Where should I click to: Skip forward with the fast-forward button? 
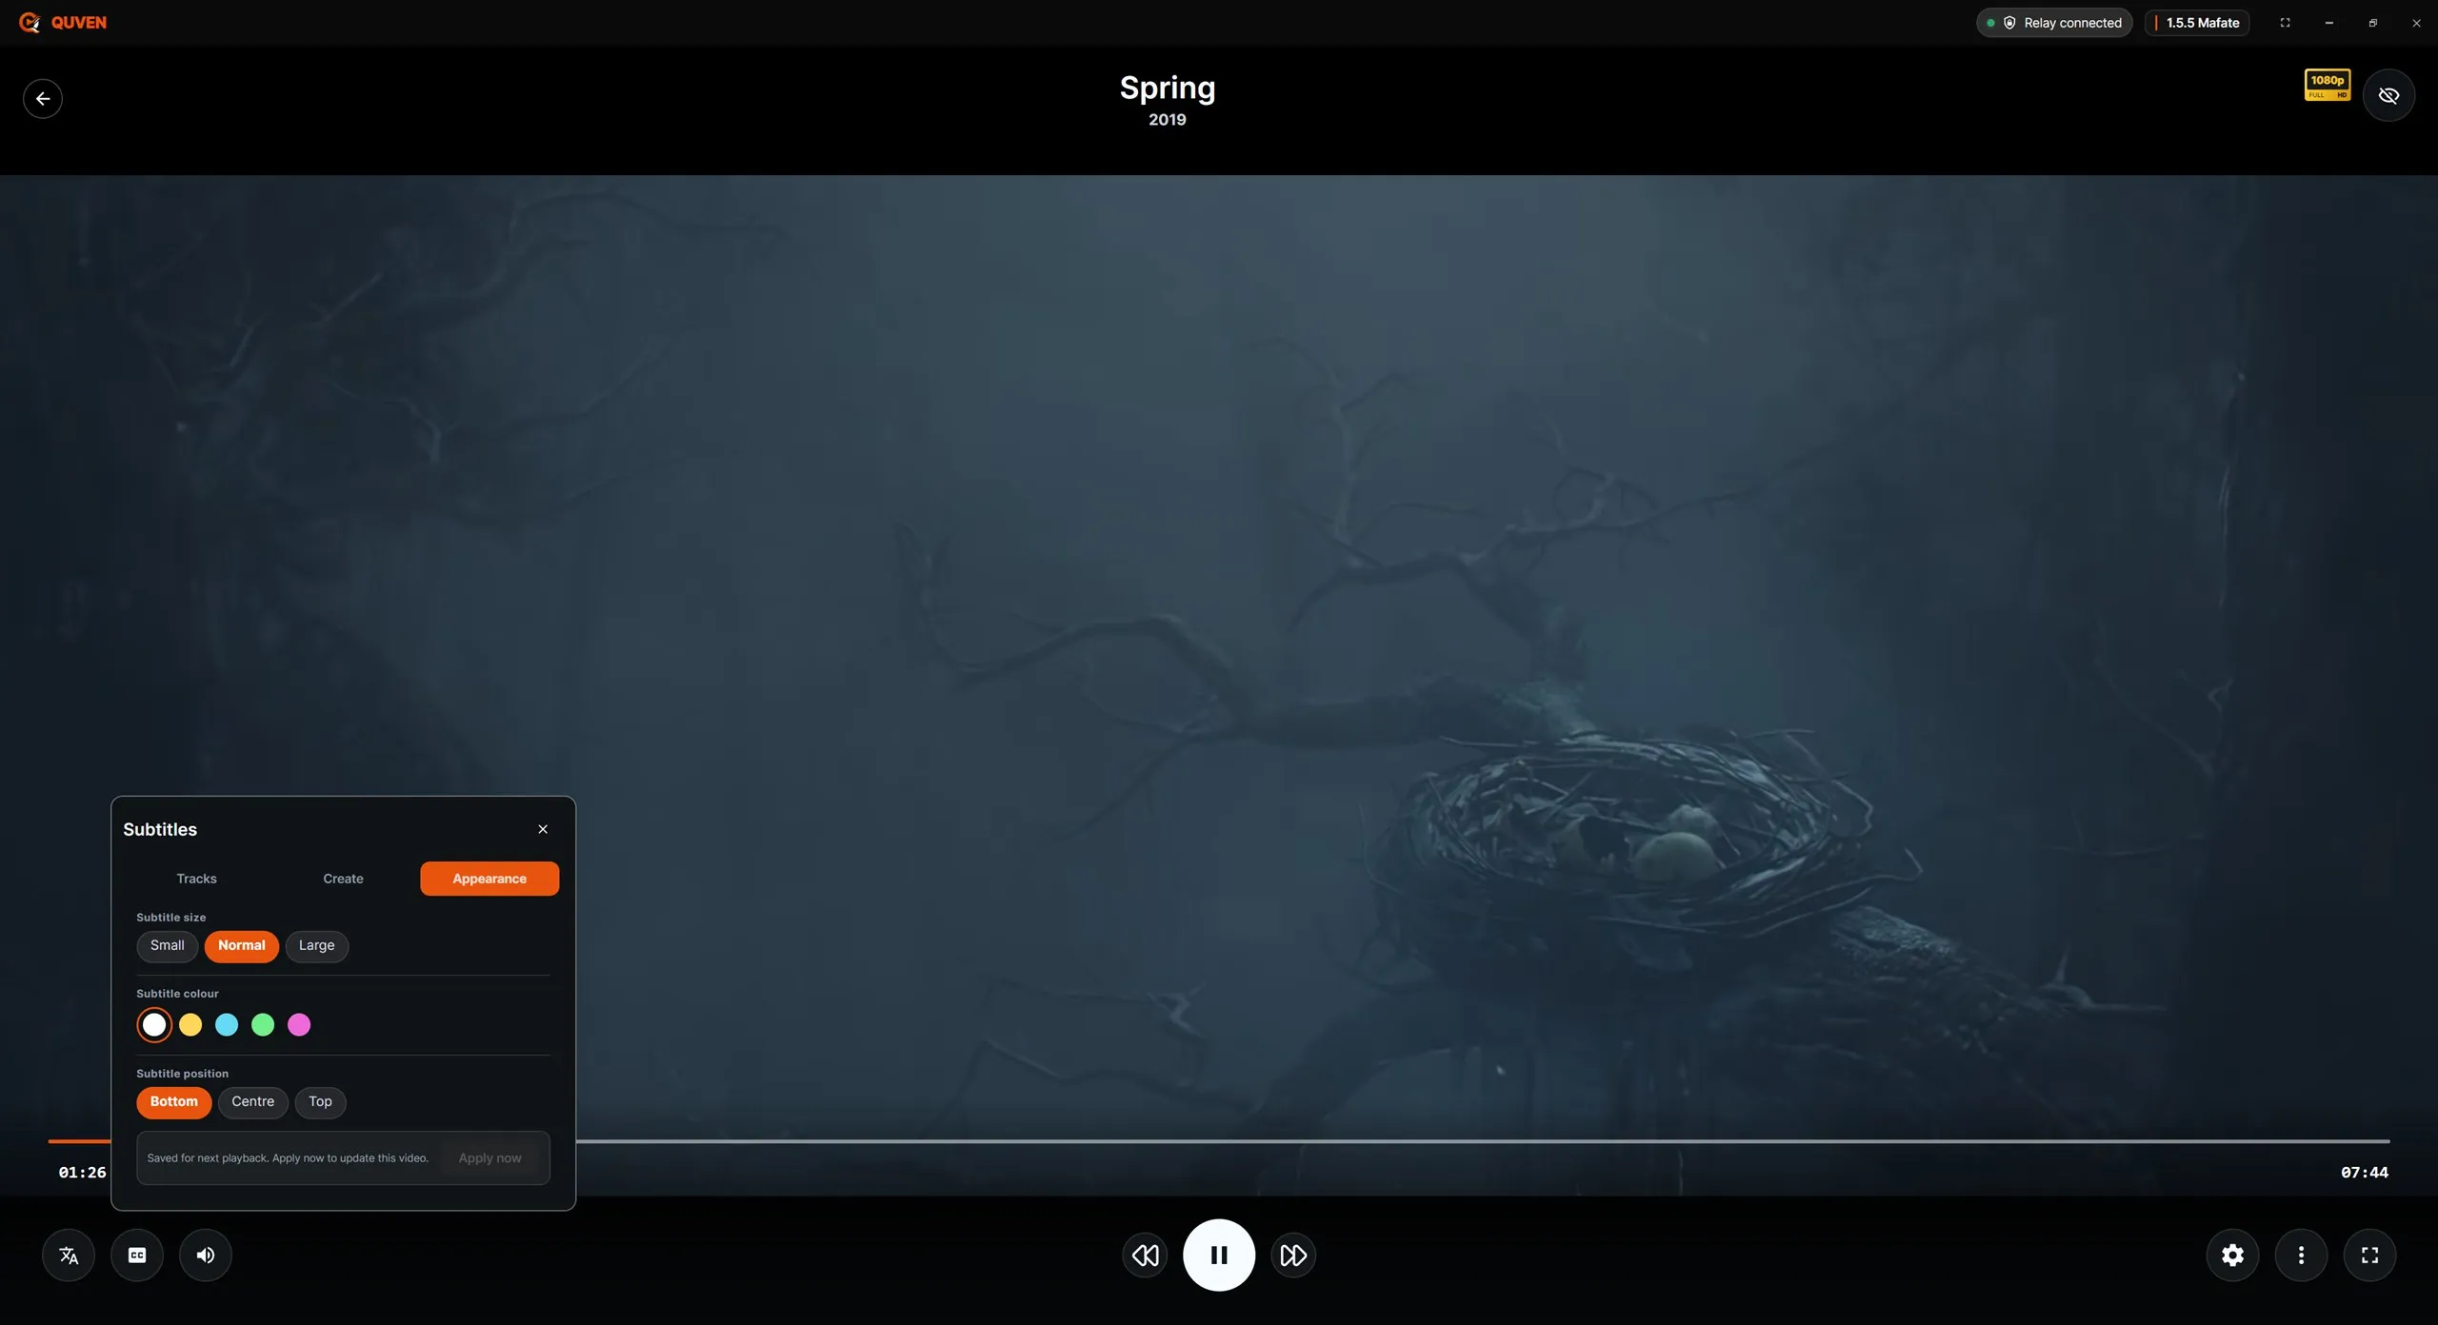pyautogui.click(x=1293, y=1255)
